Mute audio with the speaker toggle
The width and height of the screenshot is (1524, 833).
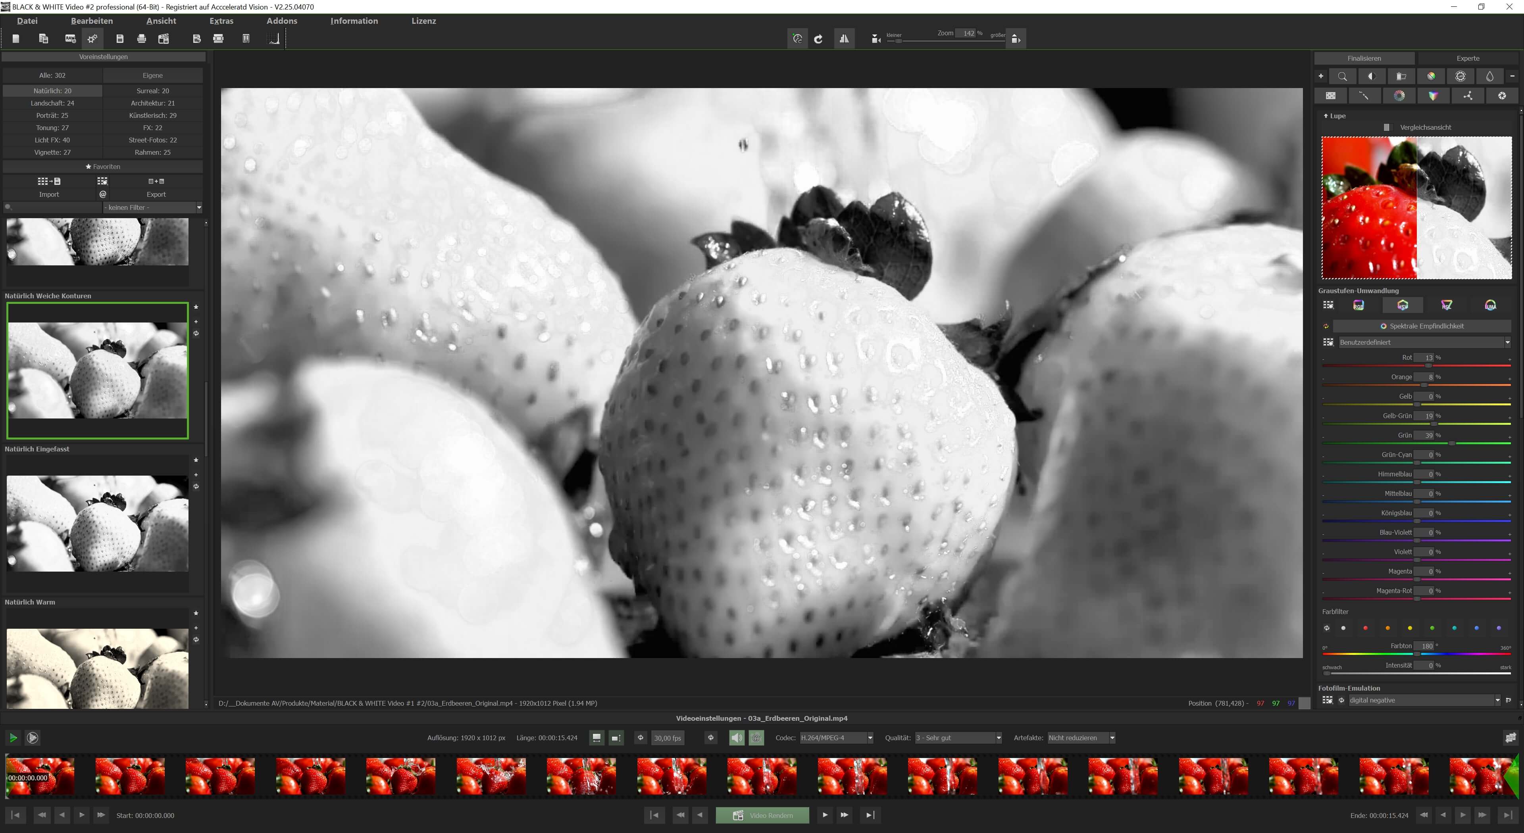tap(736, 737)
